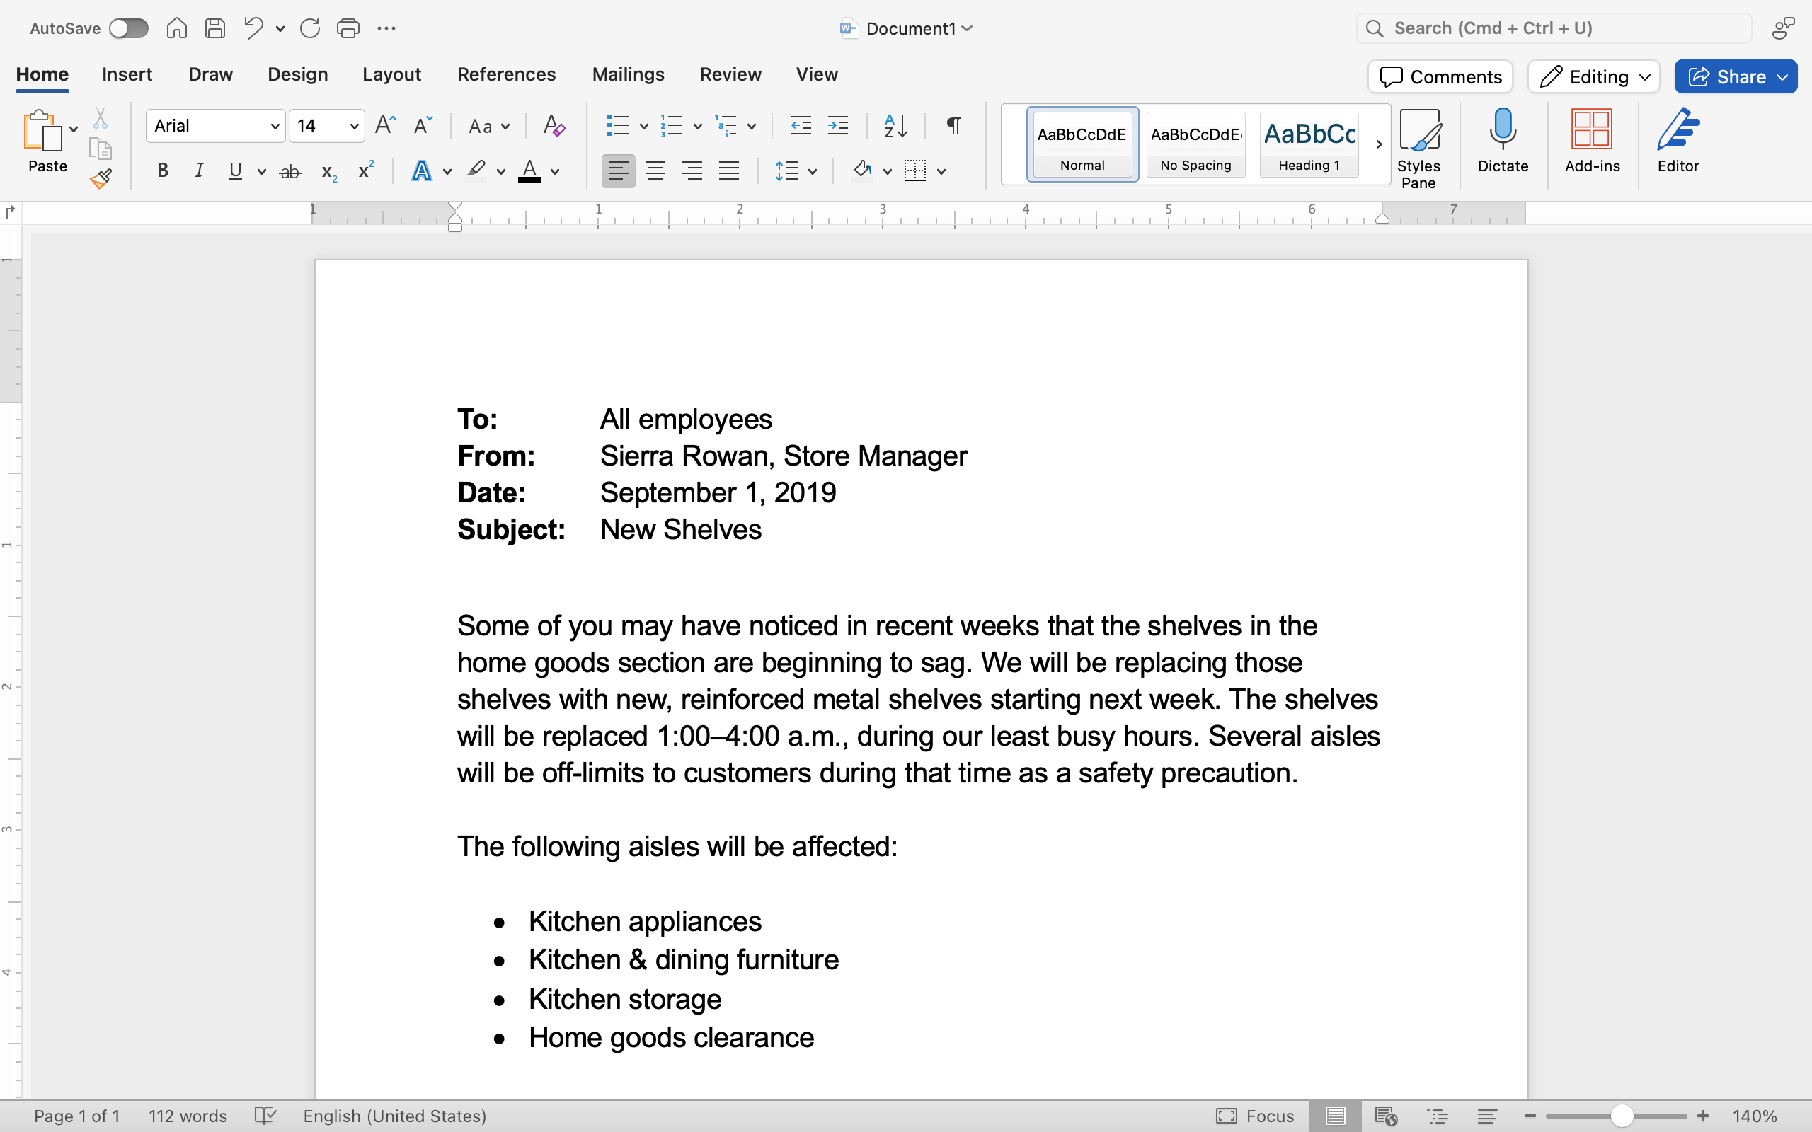Open the font size 14 dropdown

pos(354,126)
